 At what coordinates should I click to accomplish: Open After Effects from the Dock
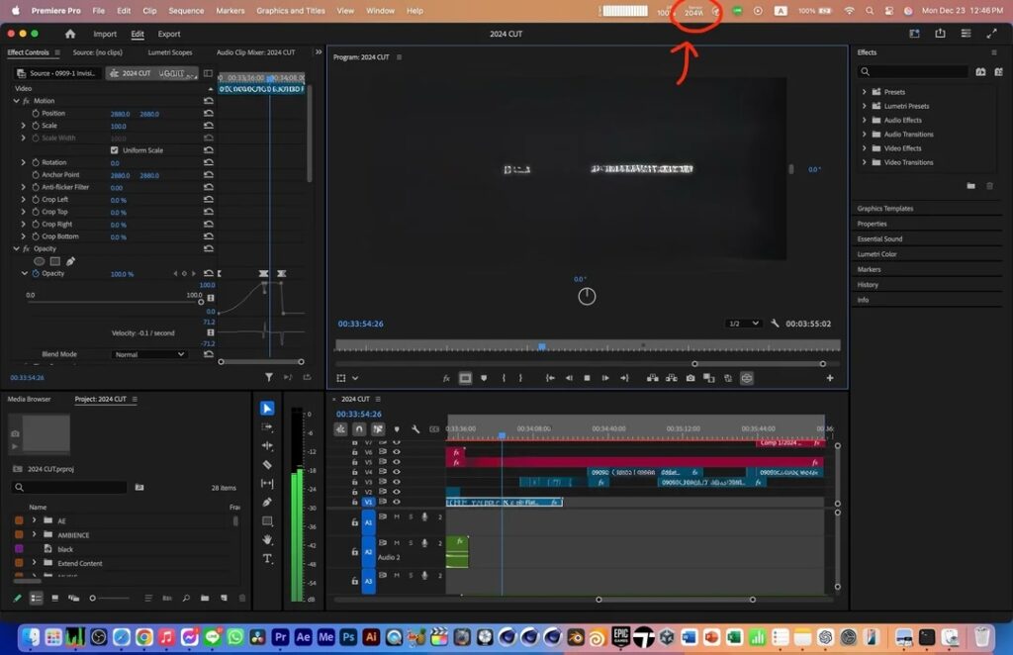pos(303,637)
